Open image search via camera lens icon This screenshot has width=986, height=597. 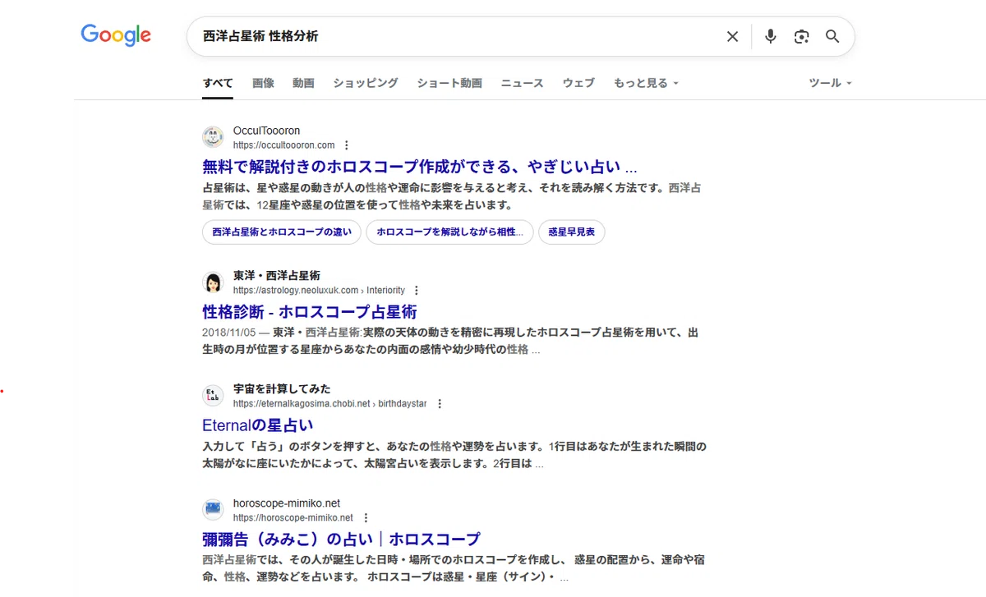click(801, 36)
